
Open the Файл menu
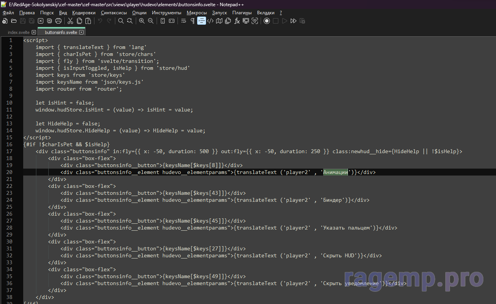point(8,13)
